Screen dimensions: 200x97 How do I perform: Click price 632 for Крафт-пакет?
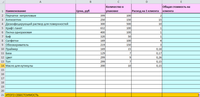(x=90, y=28)
